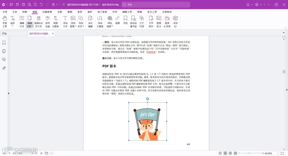Expand the left navigation panel arrow
Image resolution: width=288 pixels, height=156 pixels.
point(9,93)
